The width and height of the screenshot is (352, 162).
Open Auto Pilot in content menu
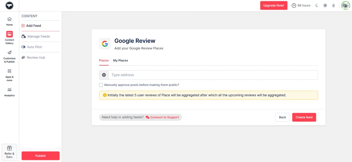coord(34,47)
